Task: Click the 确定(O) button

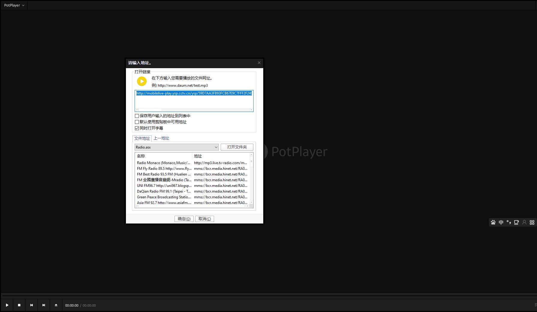Action: [x=184, y=219]
